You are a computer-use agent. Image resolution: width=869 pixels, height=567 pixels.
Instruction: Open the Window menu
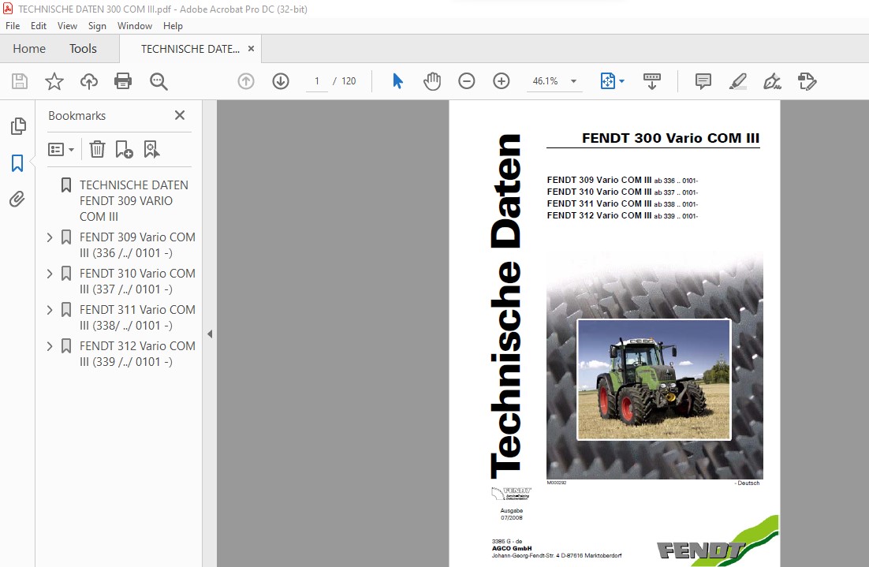click(x=135, y=26)
